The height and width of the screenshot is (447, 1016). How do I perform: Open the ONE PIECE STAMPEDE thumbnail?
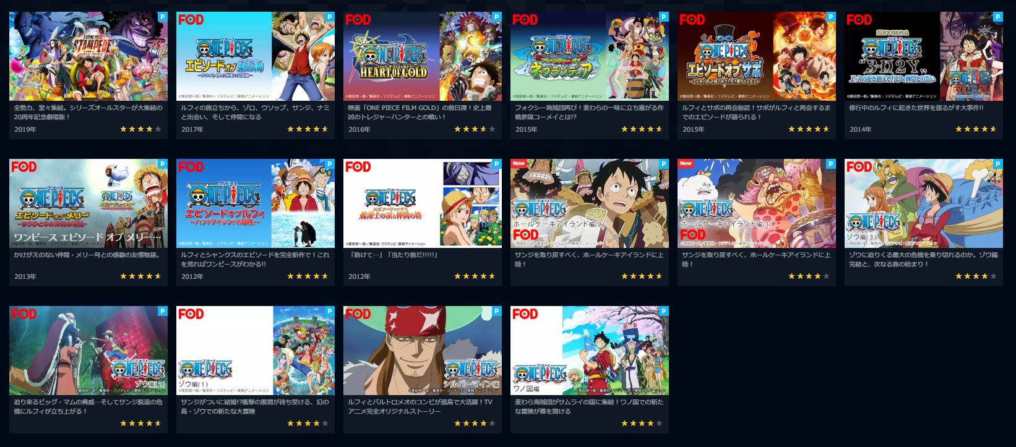(x=88, y=56)
